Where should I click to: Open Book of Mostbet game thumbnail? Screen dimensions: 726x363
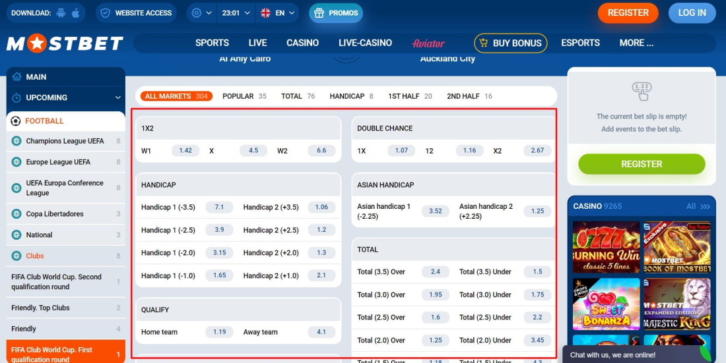point(677,247)
